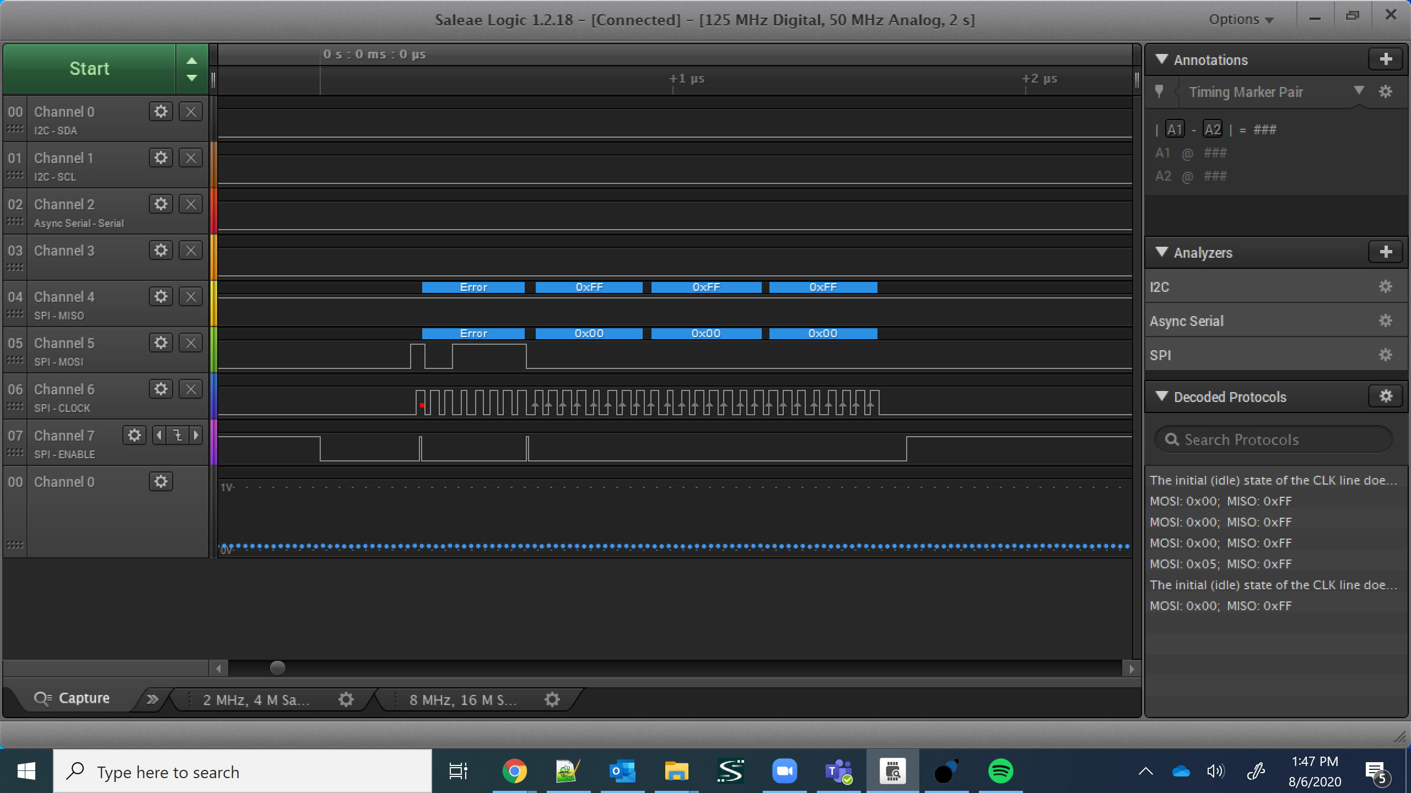Open Channel 0 I2C-SDA settings gear

(160, 112)
